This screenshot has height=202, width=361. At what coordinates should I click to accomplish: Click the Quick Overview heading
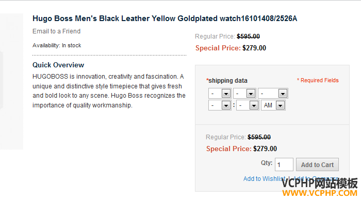[x=58, y=65]
